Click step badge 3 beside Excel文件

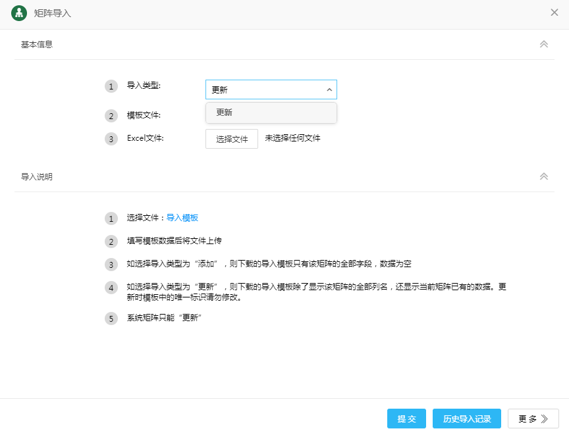(111, 139)
